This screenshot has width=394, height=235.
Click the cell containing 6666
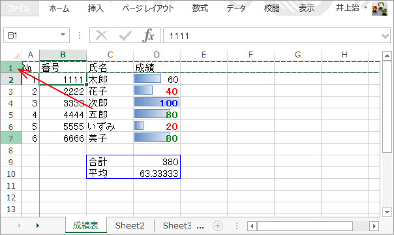pos(63,138)
